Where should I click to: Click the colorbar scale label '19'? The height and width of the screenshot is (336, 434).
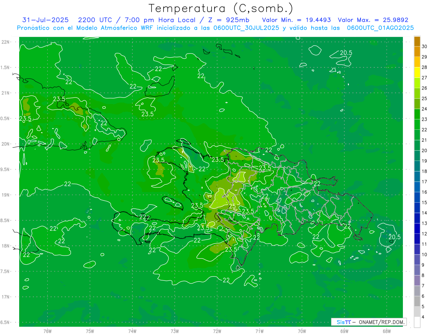click(425, 161)
